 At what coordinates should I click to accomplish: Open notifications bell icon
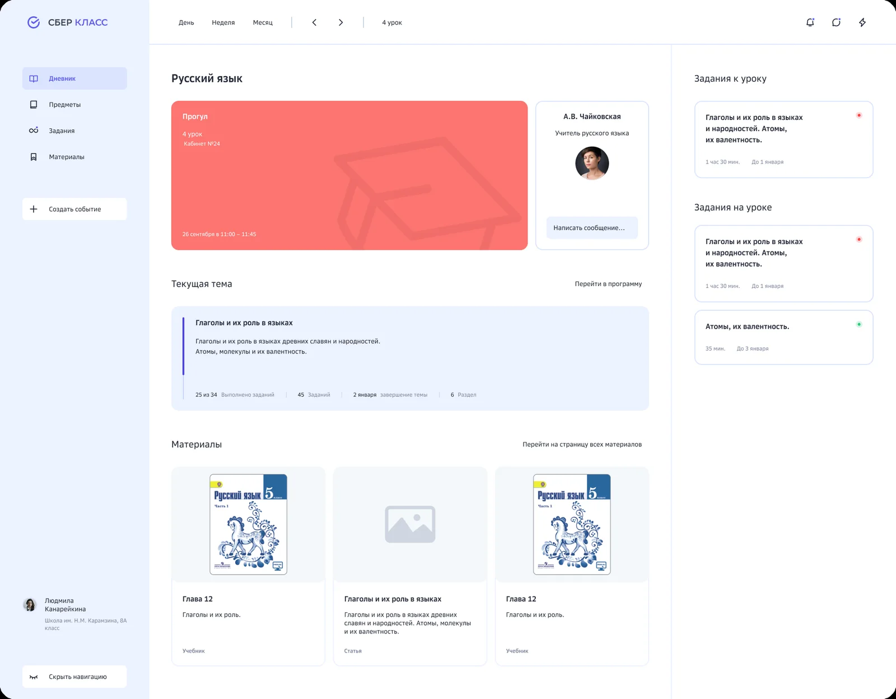point(810,22)
